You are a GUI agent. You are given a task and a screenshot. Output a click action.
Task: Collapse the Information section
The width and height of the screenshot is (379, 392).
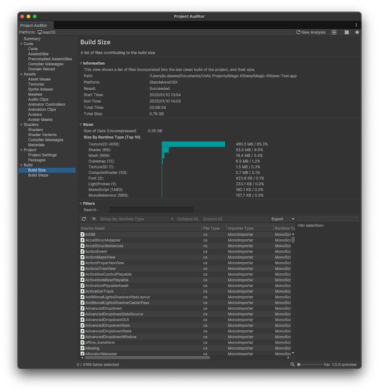[x=81, y=63]
